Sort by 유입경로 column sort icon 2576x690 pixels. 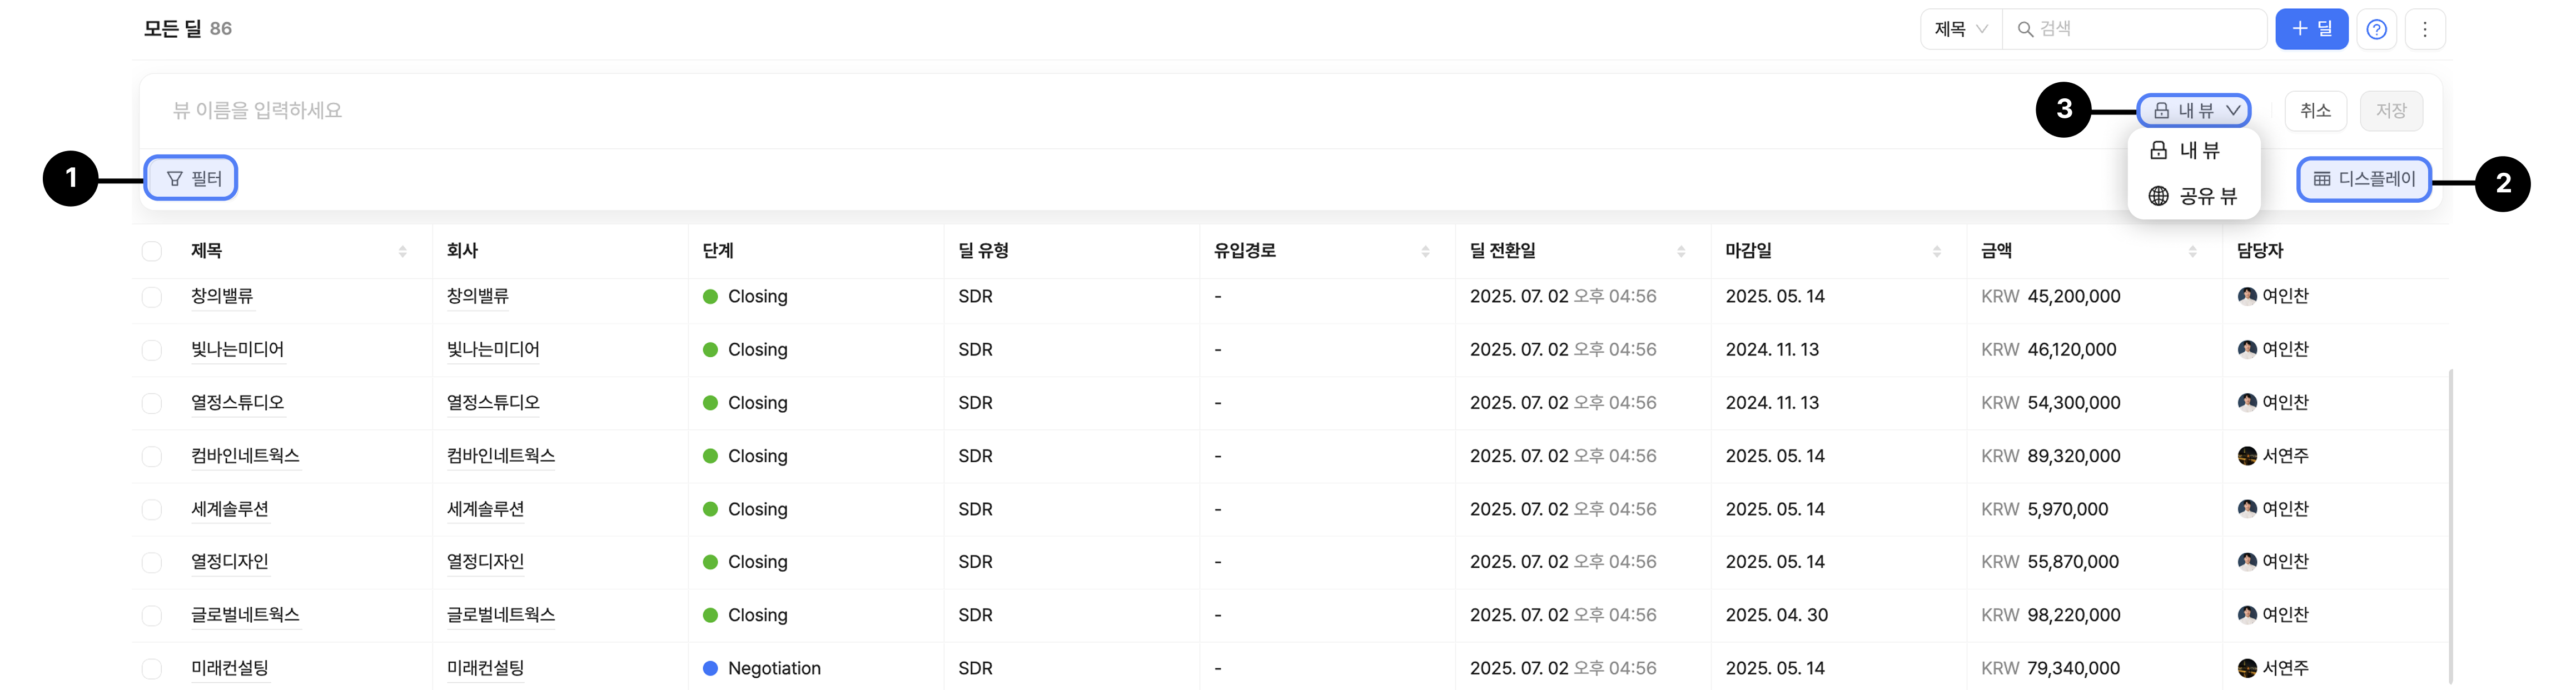tap(1425, 251)
